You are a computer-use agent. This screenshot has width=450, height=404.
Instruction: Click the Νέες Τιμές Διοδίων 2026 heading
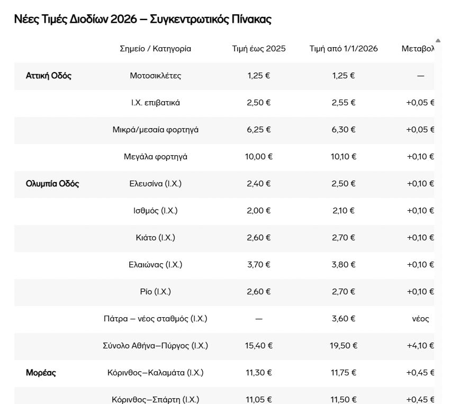[142, 20]
